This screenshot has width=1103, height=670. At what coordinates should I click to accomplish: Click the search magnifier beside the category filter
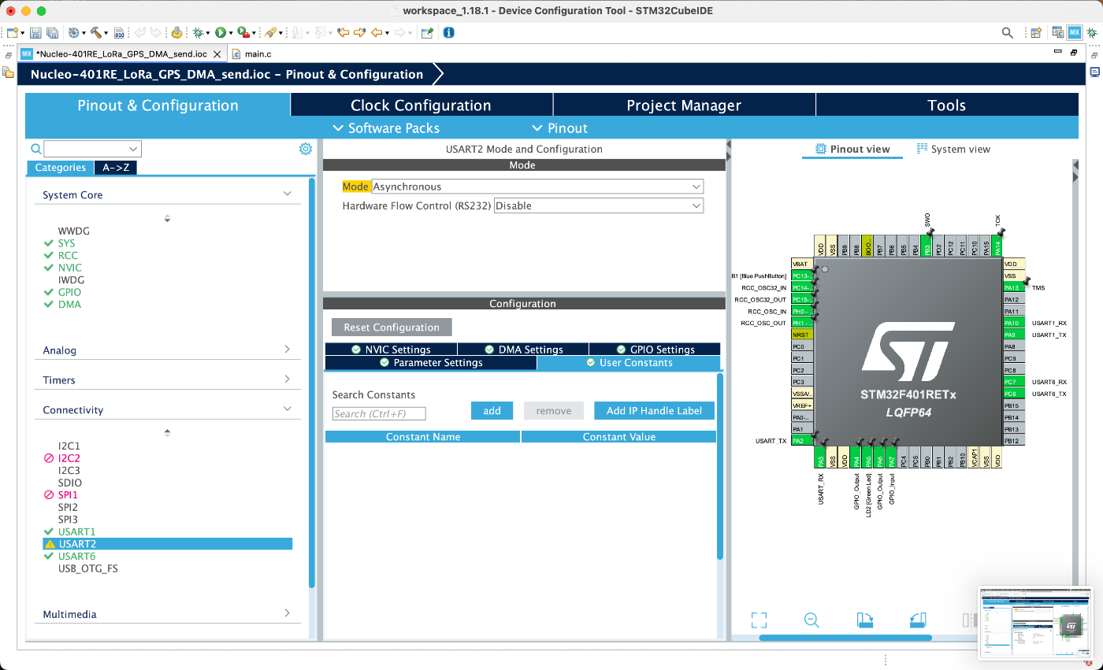click(35, 149)
